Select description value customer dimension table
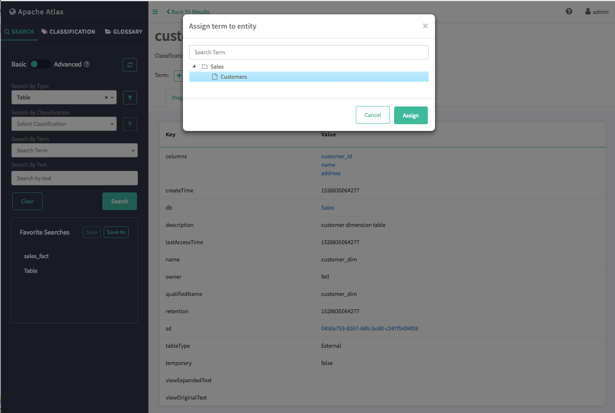This screenshot has width=615, height=413. pyautogui.click(x=353, y=225)
